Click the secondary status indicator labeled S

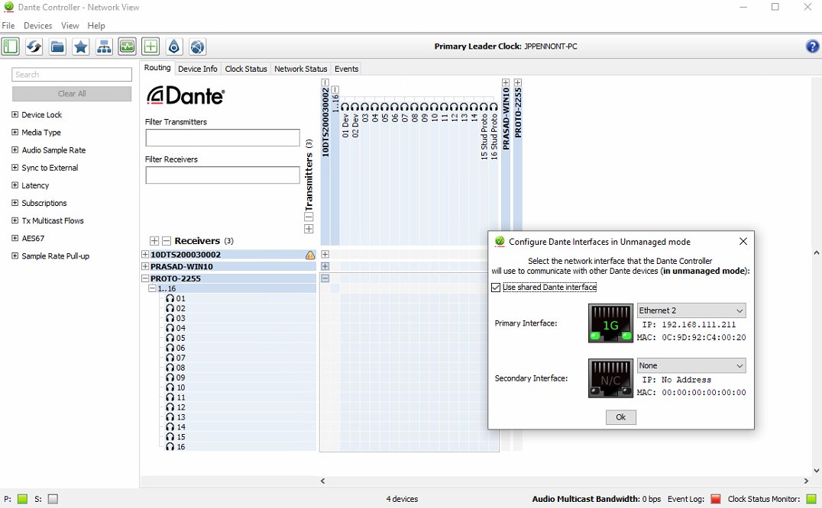point(53,499)
